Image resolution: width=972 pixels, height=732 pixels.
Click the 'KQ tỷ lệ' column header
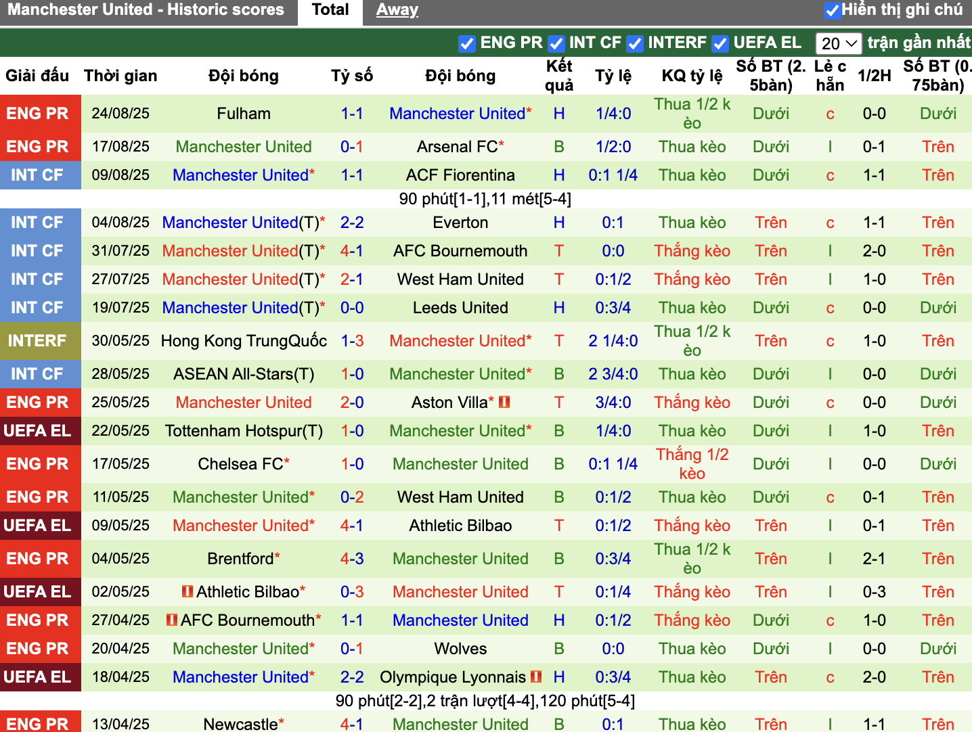[692, 76]
